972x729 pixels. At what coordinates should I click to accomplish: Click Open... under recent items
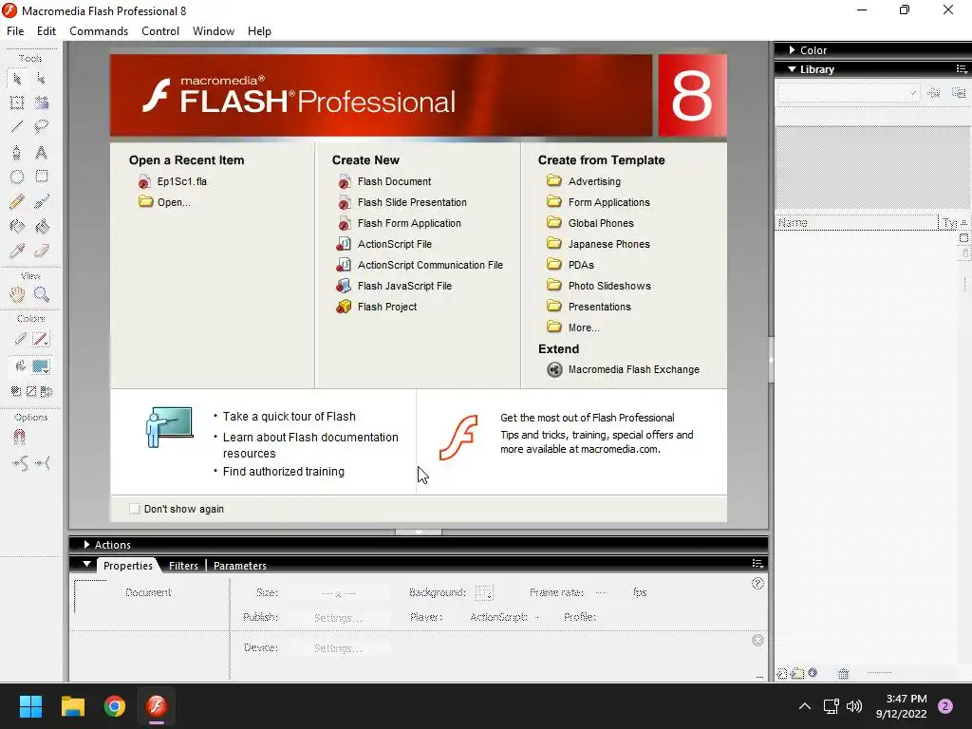pos(165,202)
